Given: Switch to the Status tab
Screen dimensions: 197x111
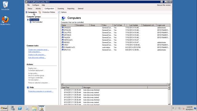Looking at the screenshot, I should coord(30,9).
